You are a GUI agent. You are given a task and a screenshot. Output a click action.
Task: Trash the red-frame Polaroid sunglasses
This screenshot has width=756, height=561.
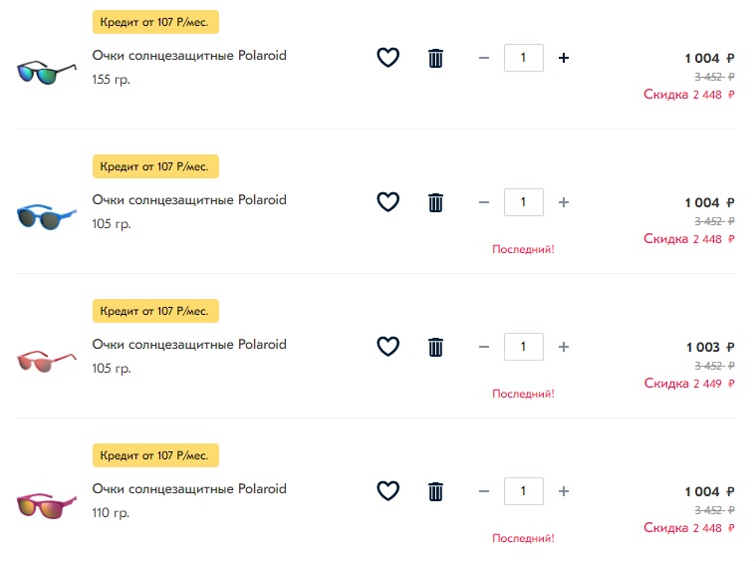pyautogui.click(x=435, y=347)
